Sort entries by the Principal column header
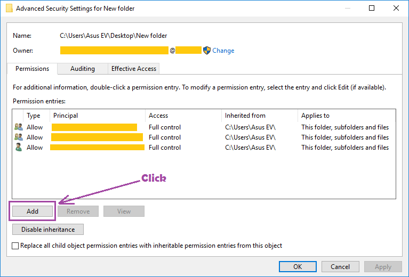This screenshot has width=409, height=277. 98,116
